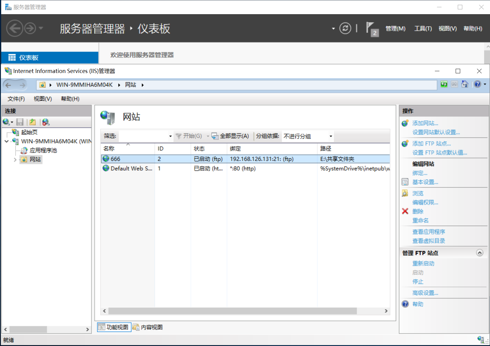Sort sites by 绑定 column header

tap(272, 148)
